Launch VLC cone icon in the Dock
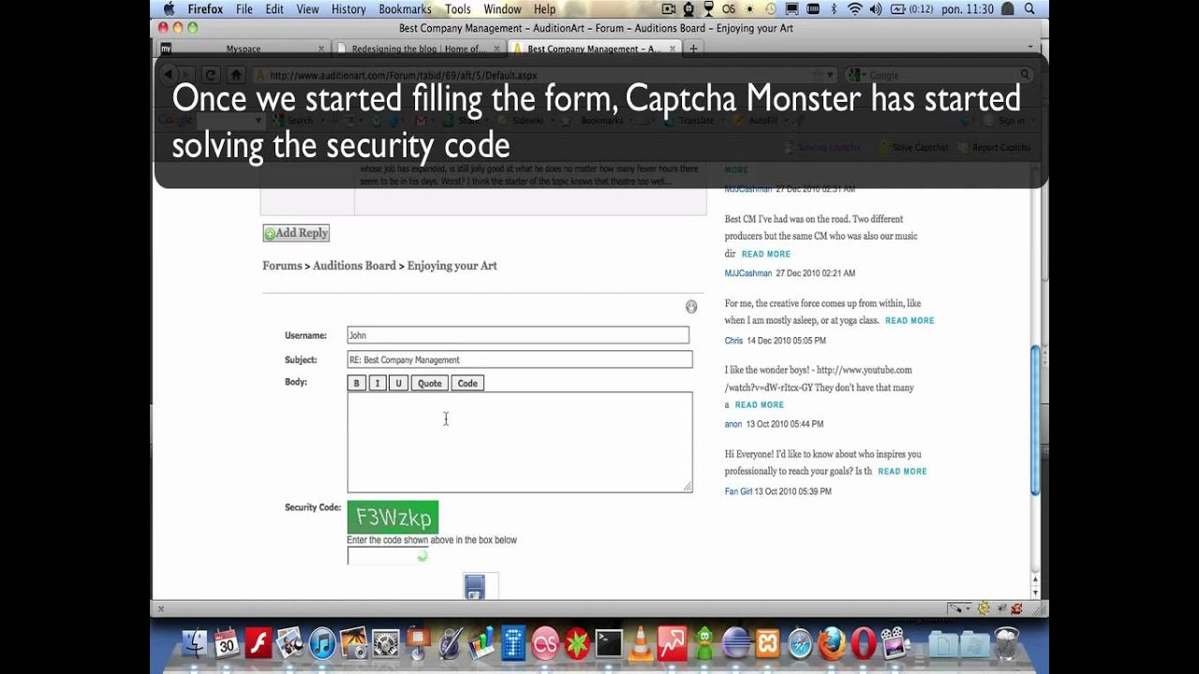1199x674 pixels. 641,643
